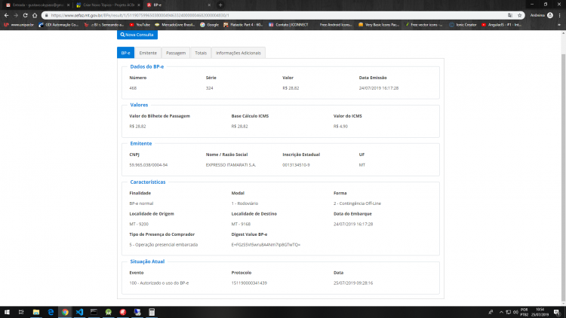Image resolution: width=566 pixels, height=318 pixels.
Task: Open the AngularJS #1 bookmark
Action: (502, 25)
